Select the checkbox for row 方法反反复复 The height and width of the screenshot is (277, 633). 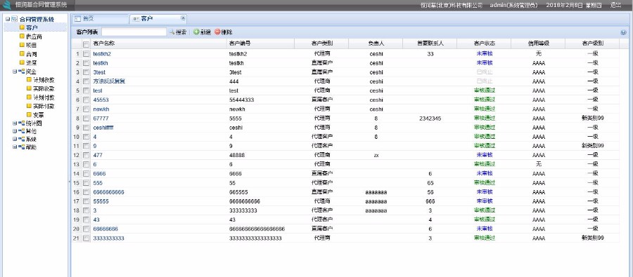[86, 81]
